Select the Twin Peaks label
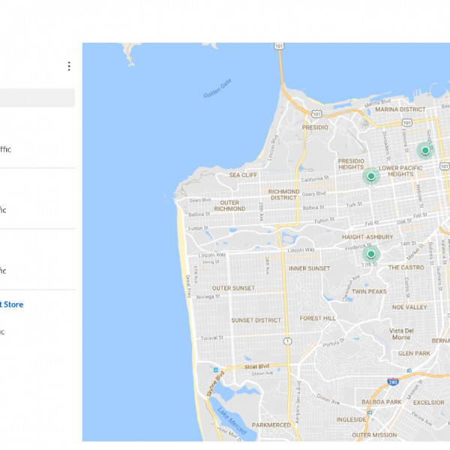The height and width of the screenshot is (450, 450). [368, 292]
